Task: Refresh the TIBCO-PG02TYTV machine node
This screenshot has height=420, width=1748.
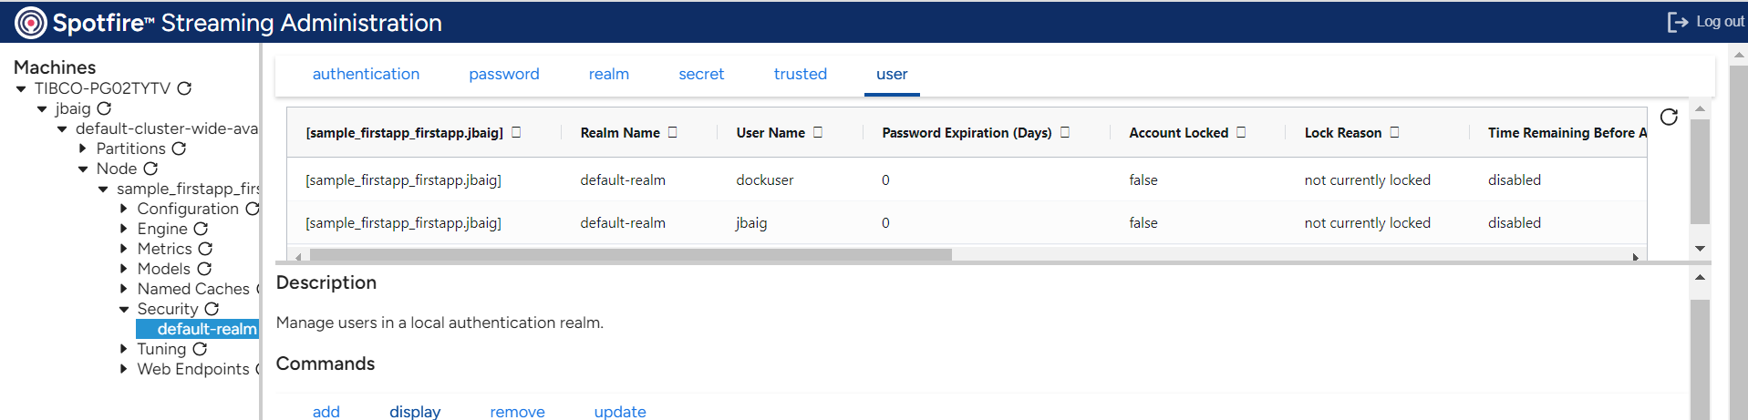Action: click(184, 88)
